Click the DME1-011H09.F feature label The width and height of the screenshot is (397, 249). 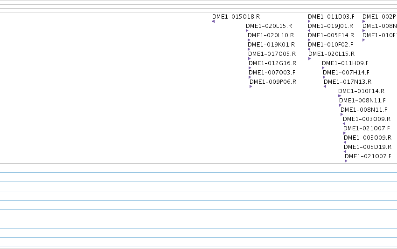coord(345,63)
